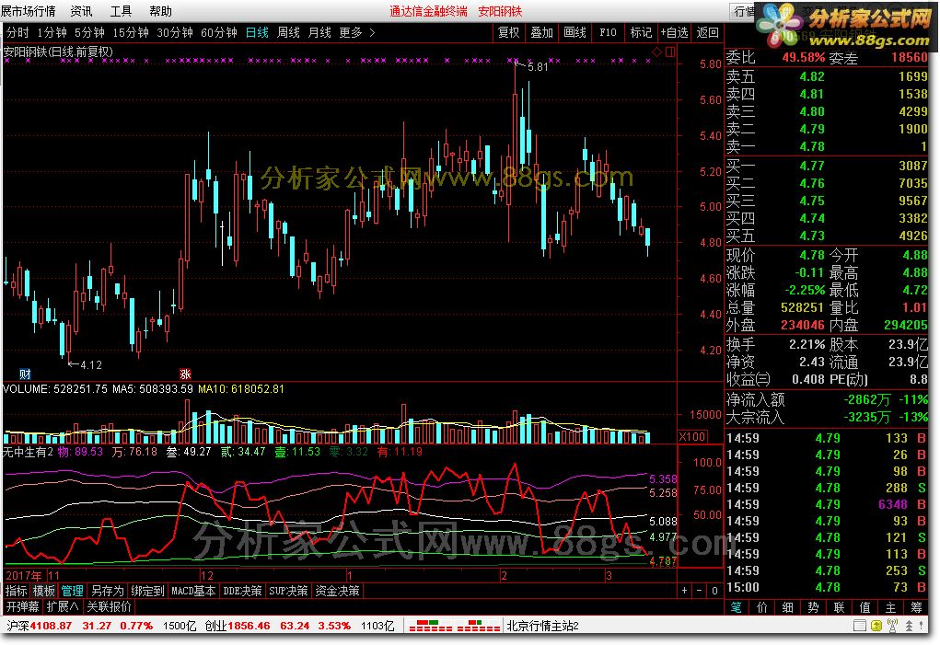Open the 帮助 menu

click(160, 11)
